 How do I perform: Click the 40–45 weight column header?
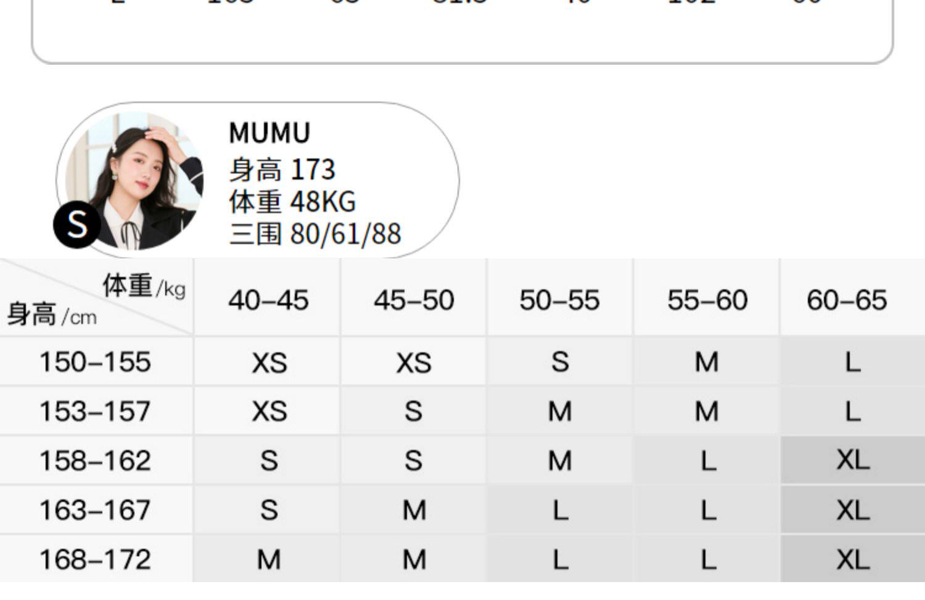pos(268,300)
